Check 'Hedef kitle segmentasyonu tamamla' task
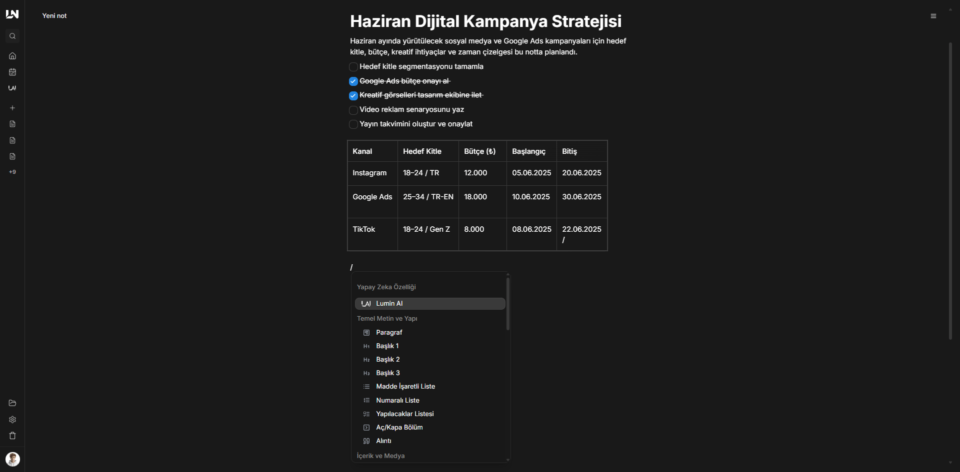The height and width of the screenshot is (472, 960). click(x=353, y=67)
